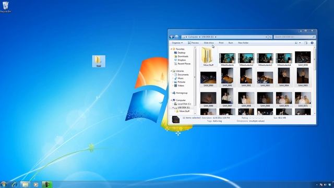Screen dimensions: 334x188
Task: Select the Move Stuff folder in file list
Action: click(208, 57)
